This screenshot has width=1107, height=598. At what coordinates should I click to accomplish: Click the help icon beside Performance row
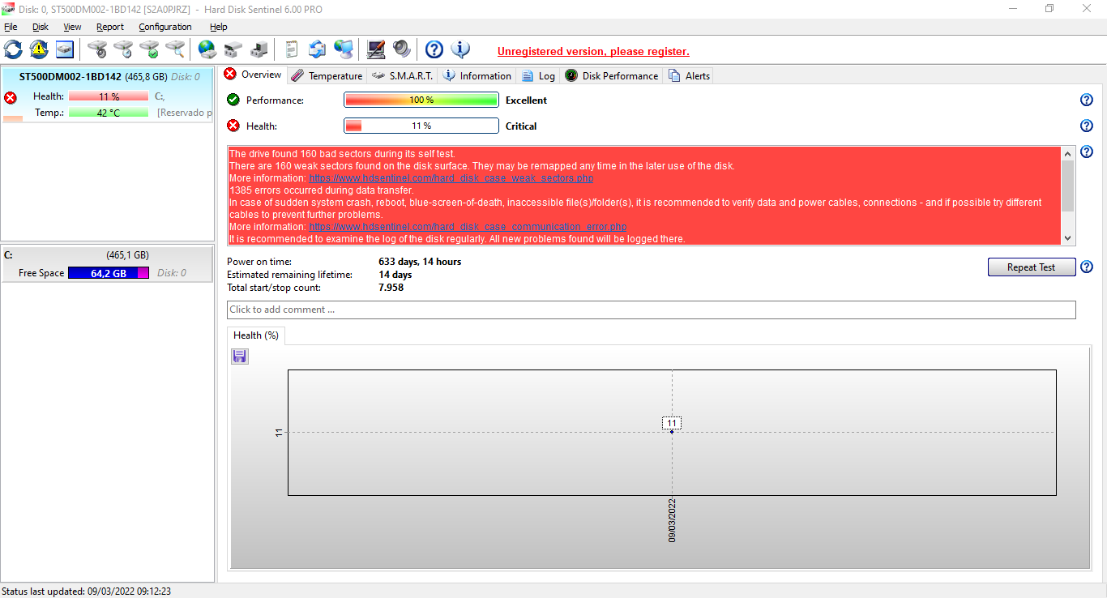click(1087, 100)
